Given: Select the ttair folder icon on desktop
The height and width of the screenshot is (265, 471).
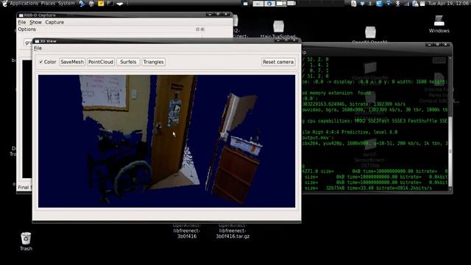Looking at the screenshot, I should (x=278, y=26).
